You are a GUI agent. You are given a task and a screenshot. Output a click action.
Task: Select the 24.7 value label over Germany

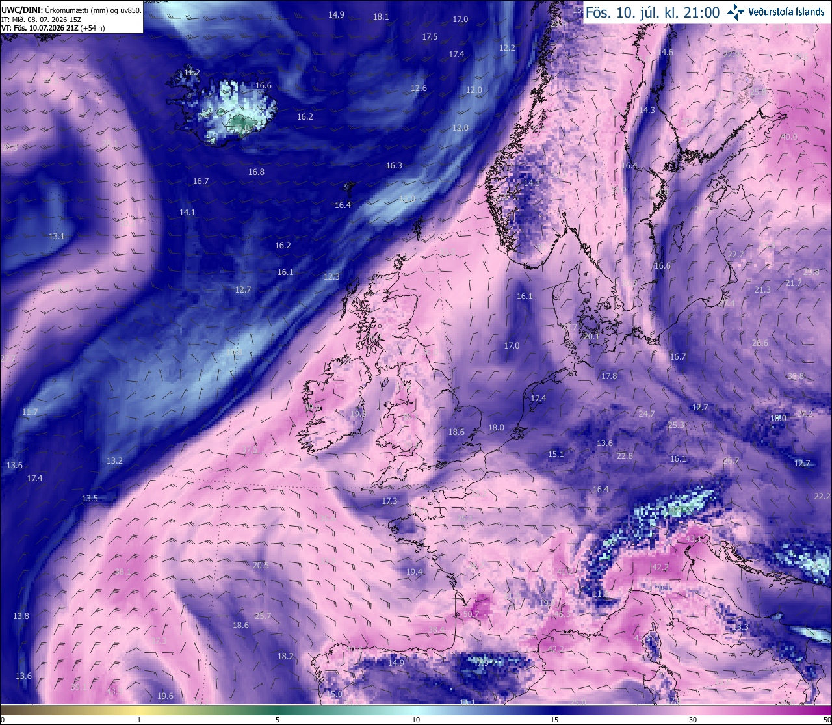pos(646,414)
